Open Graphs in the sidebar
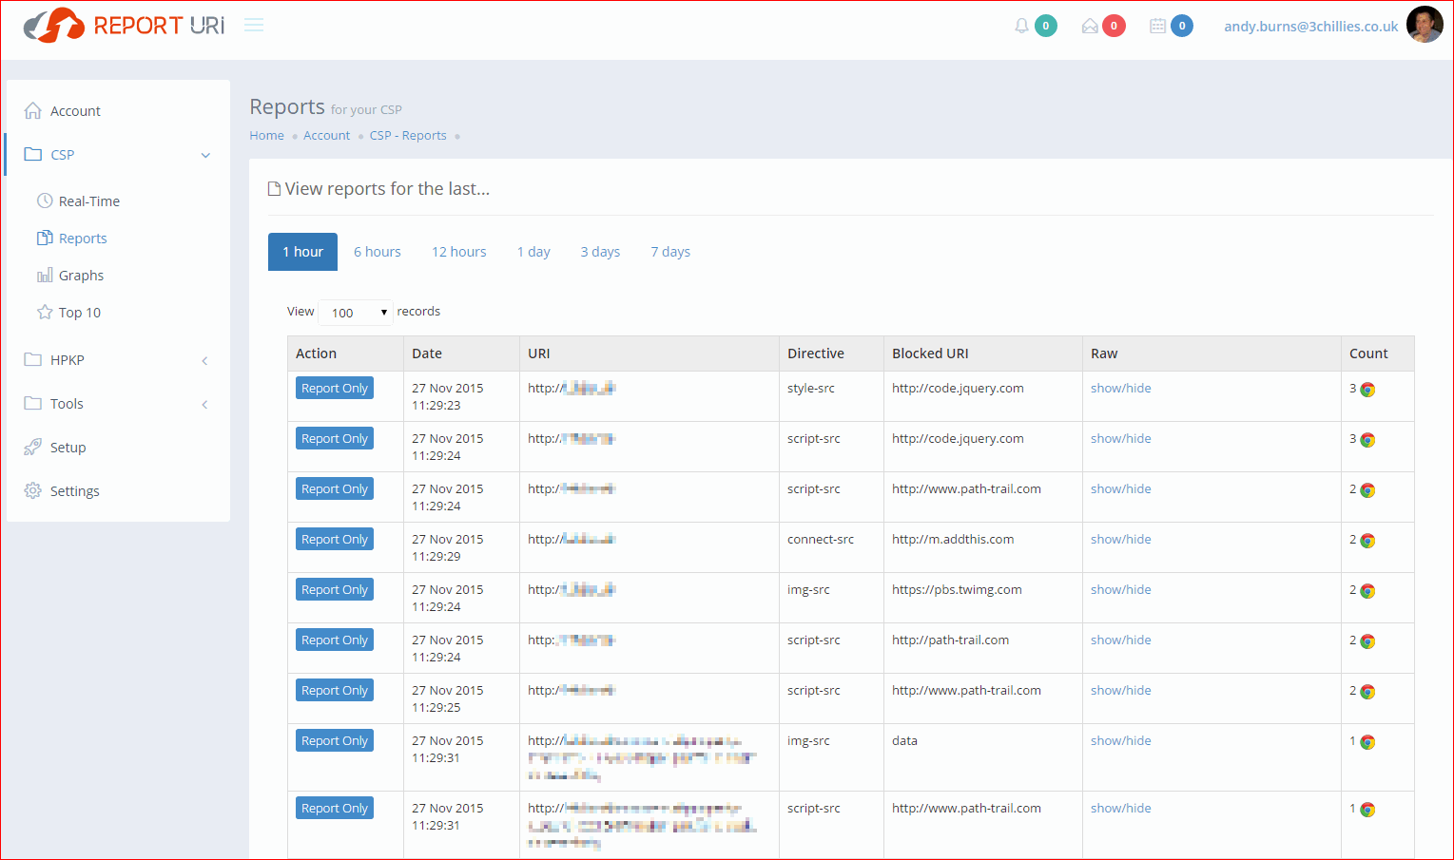Image resolution: width=1454 pixels, height=860 pixels. pos(81,276)
